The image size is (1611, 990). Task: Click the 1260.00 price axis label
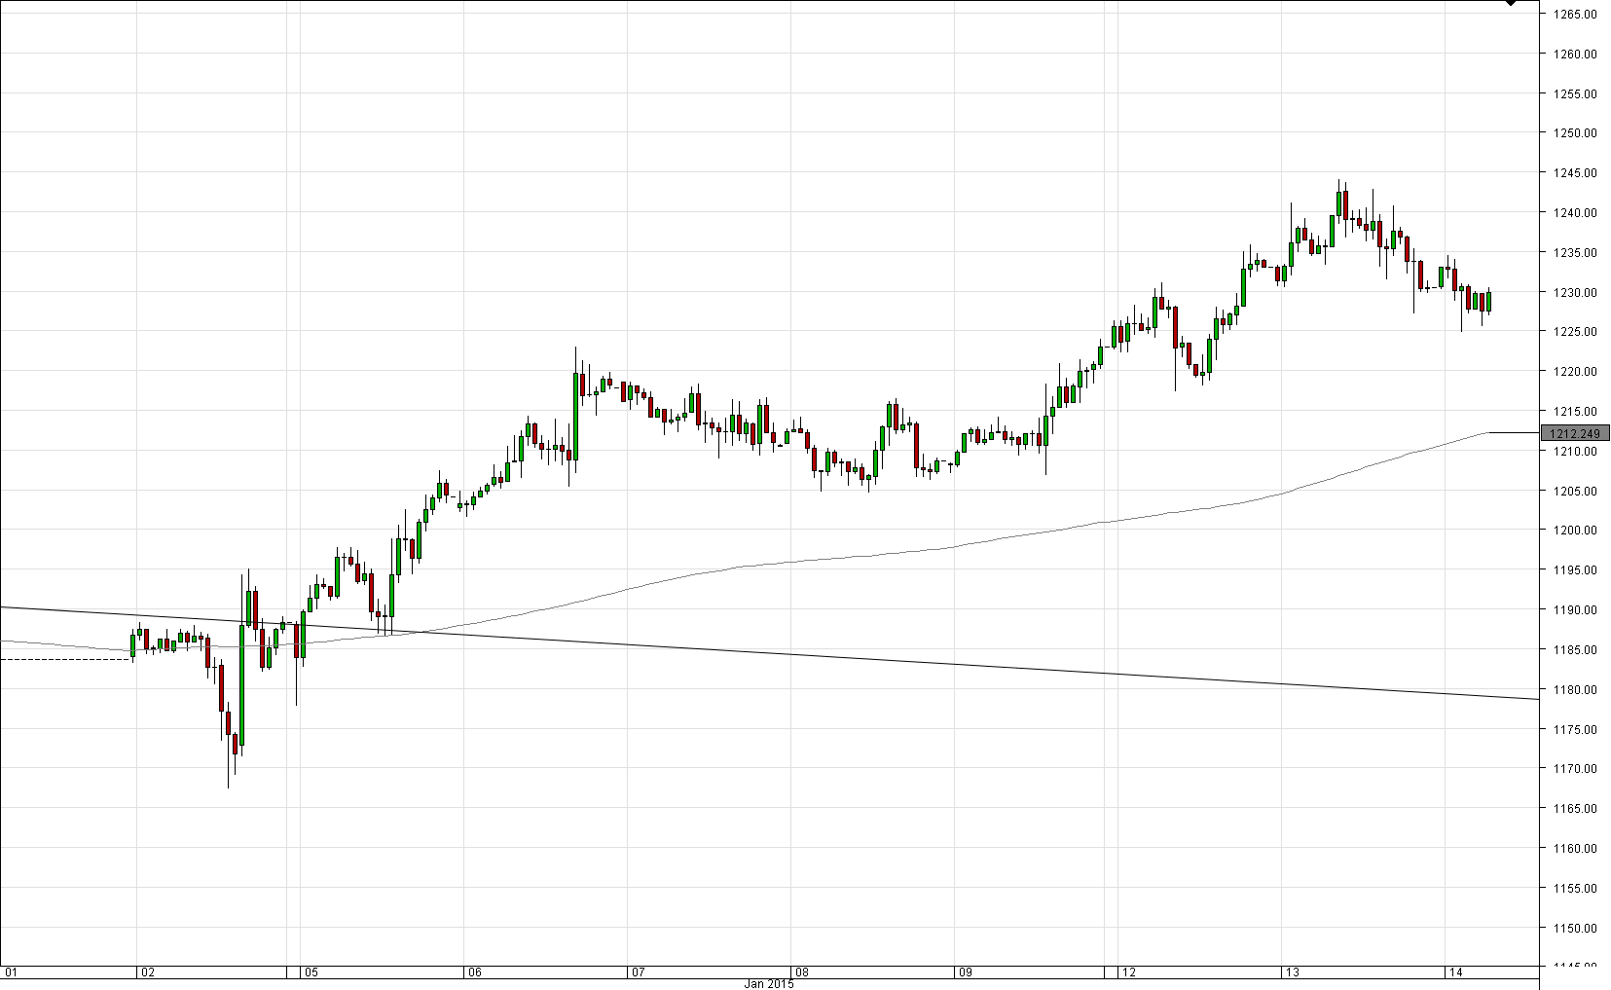pos(1575,55)
